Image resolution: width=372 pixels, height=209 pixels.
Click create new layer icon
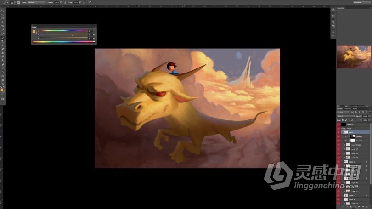(363, 207)
